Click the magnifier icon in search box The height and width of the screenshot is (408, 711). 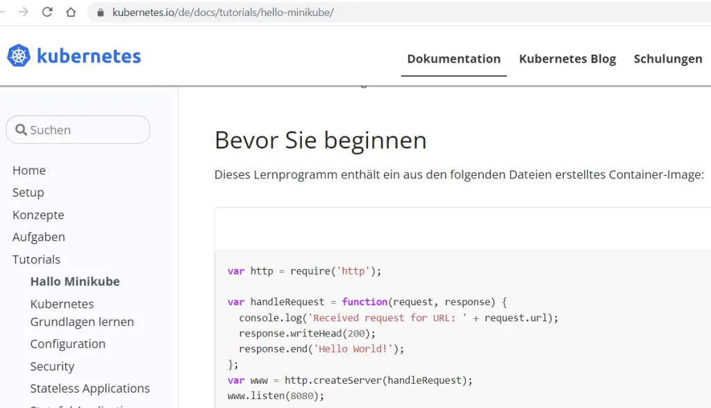click(21, 130)
